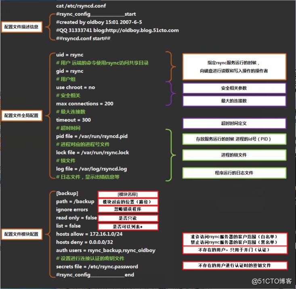
Task: Click the 'ignore errors' line
Action: 72,209
